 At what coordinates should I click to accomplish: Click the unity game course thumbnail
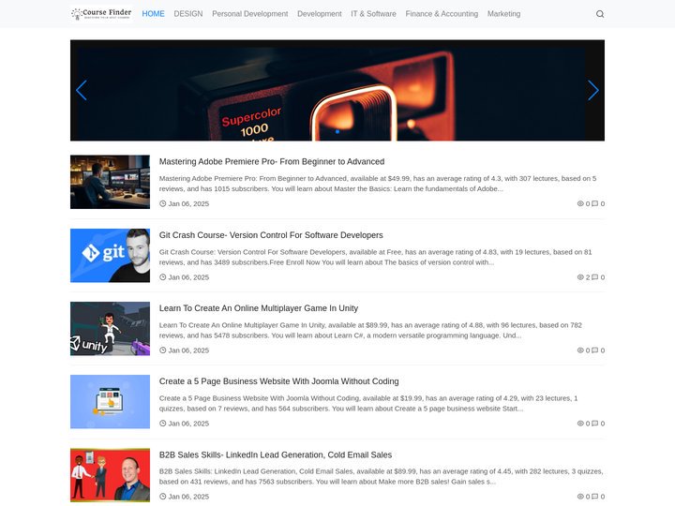(x=111, y=329)
